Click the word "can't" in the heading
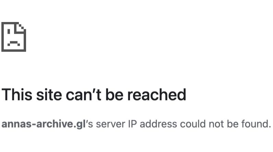Image resolution: width=273 pixels, height=152 pixels. coord(84,95)
